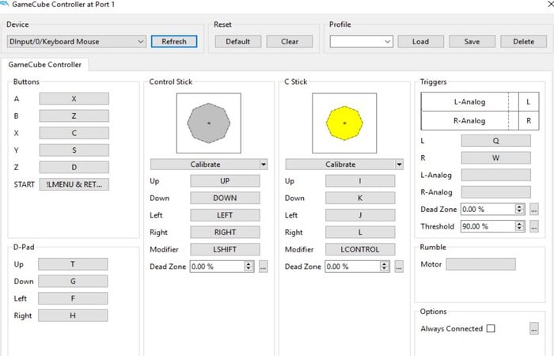The image size is (554, 356).
Task: Click the Clear button
Action: (290, 42)
